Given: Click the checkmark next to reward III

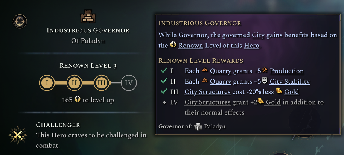Looking at the screenshot, I should 164,92.
